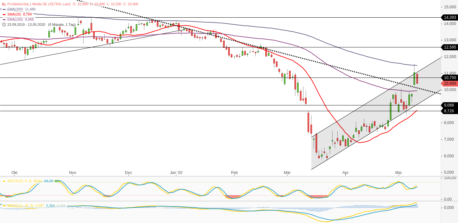Click the Feb month label on time axis
This screenshot has height=223, width=458.
(x=234, y=173)
